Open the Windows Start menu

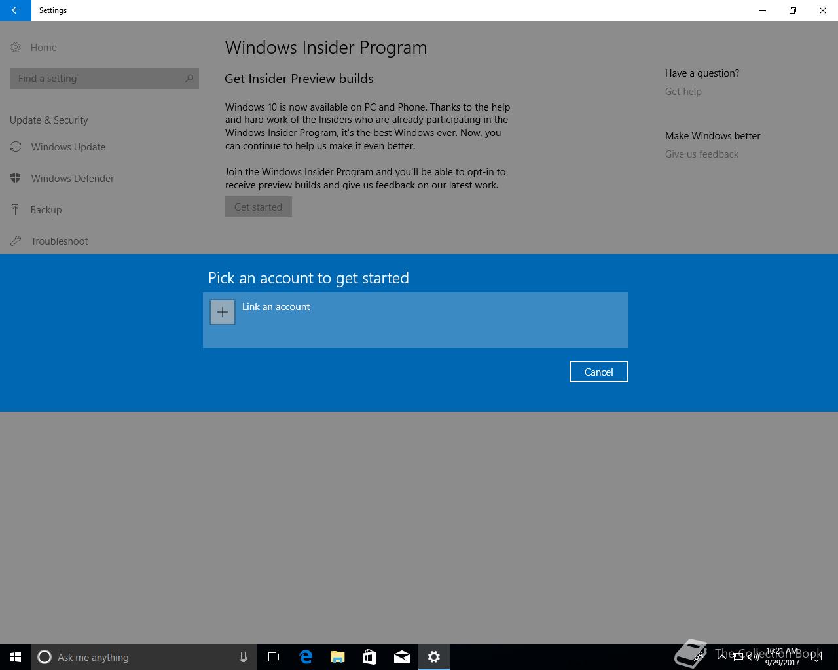pos(16,657)
